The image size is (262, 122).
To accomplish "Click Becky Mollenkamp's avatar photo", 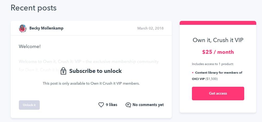I will coord(23,28).
